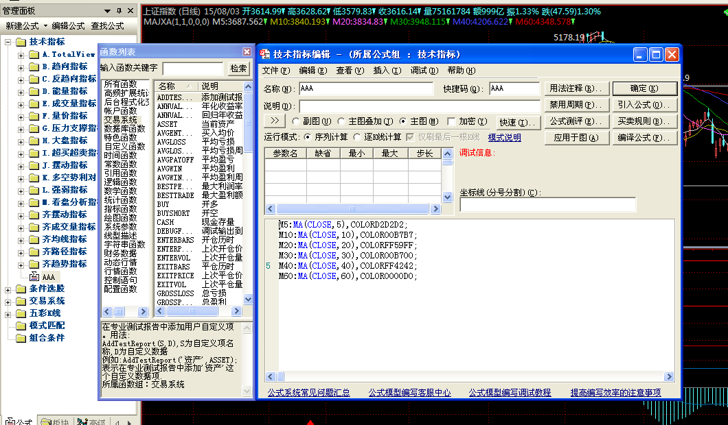Viewport: 728px width, 425px height.
Task: Expand the 条件选股 tree node
Action: (x=8, y=289)
